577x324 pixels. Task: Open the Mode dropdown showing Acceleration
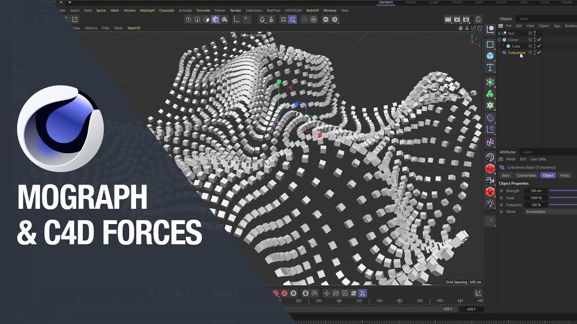pos(551,211)
